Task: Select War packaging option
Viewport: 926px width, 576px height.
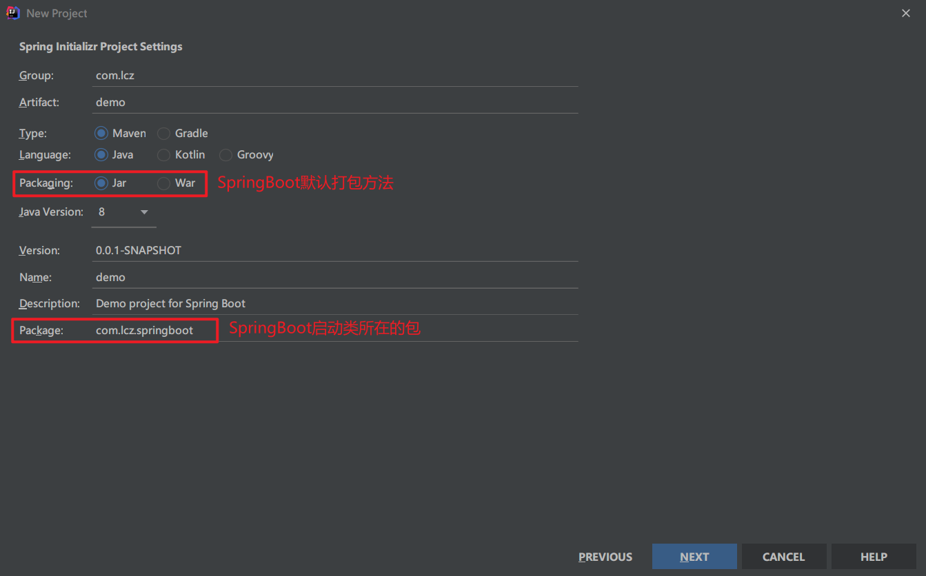Action: pos(177,183)
